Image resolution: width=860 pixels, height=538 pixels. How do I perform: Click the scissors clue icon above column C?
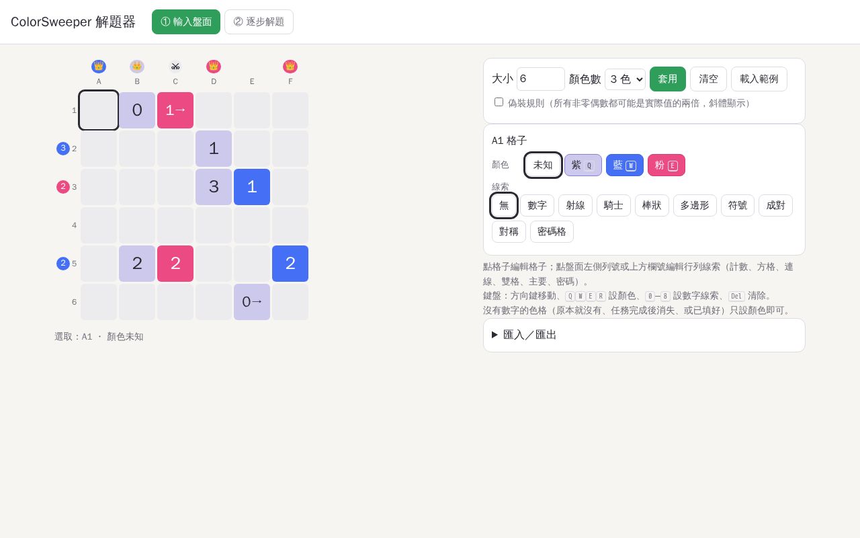coord(175,67)
